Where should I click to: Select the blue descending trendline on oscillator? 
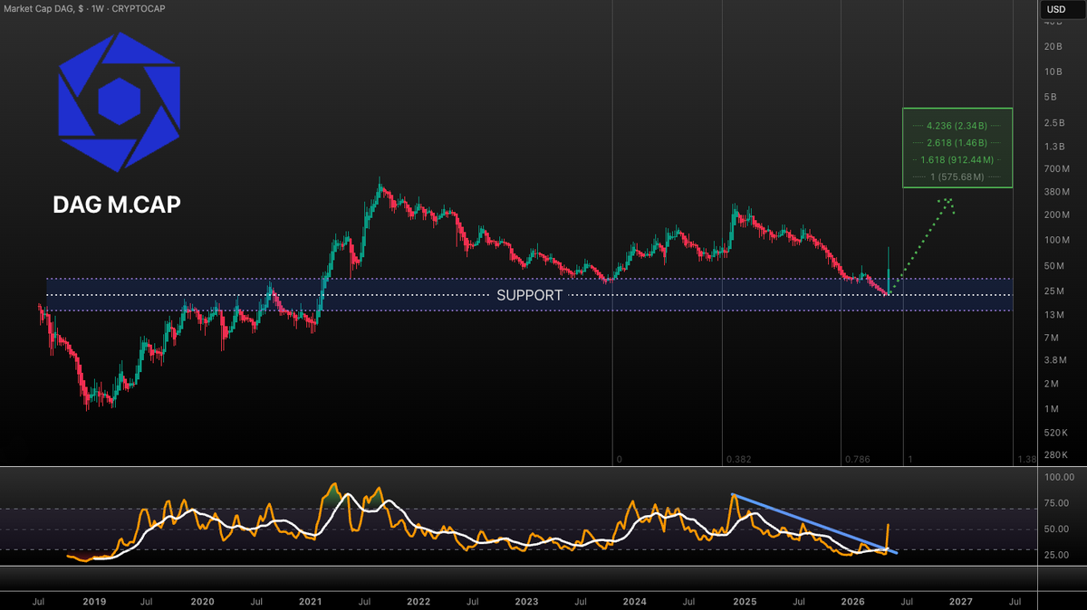pos(814,523)
